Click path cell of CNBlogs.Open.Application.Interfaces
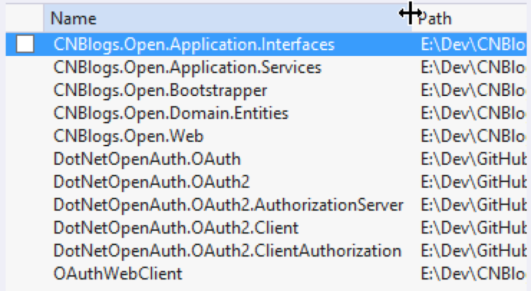 coord(473,44)
